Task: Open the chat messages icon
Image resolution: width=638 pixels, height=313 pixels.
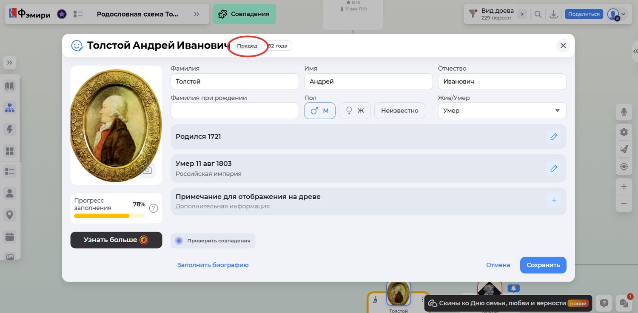Action: point(624,303)
